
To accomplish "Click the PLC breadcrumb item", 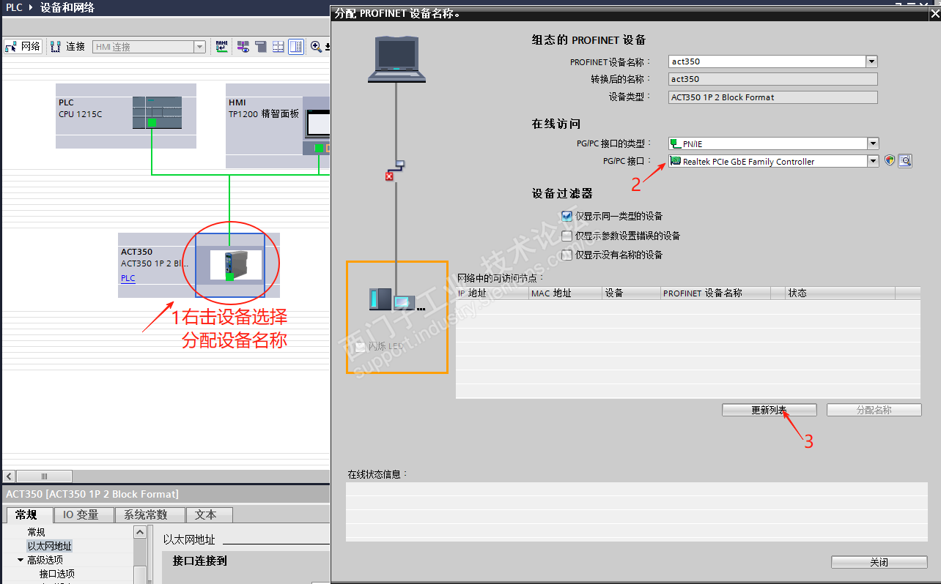I will pos(14,8).
